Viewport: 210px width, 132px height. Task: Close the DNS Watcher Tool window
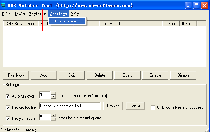[205, 6]
